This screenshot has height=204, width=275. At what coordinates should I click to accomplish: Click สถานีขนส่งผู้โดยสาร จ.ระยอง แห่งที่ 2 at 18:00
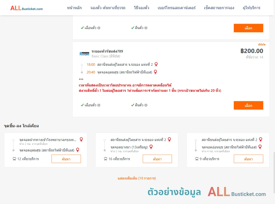pos(125,65)
